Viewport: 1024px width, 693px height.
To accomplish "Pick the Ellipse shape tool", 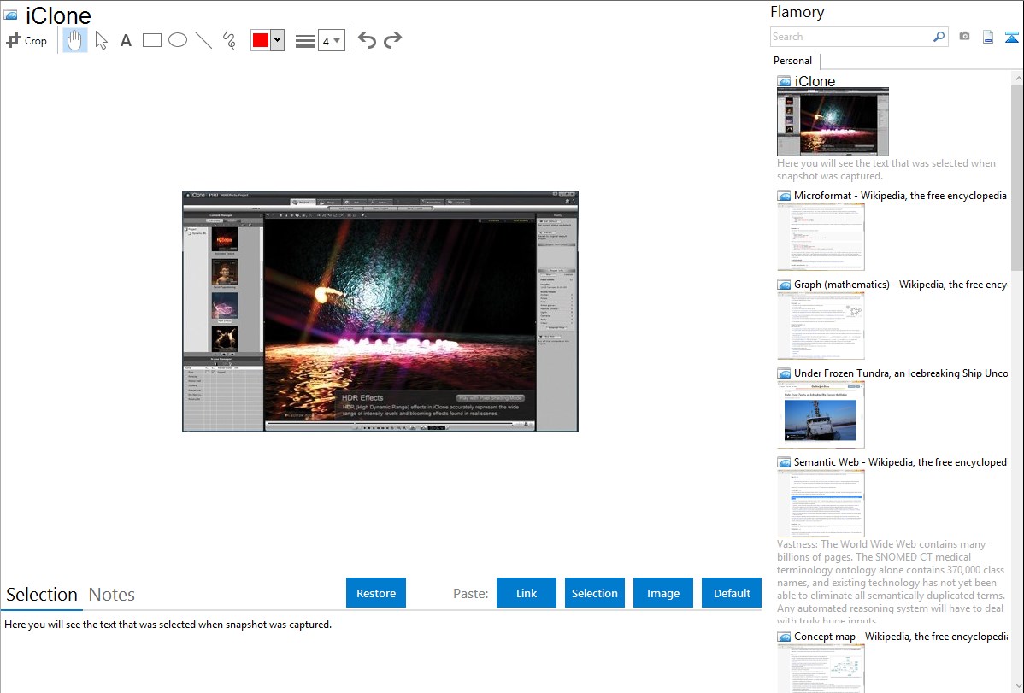I will 178,40.
